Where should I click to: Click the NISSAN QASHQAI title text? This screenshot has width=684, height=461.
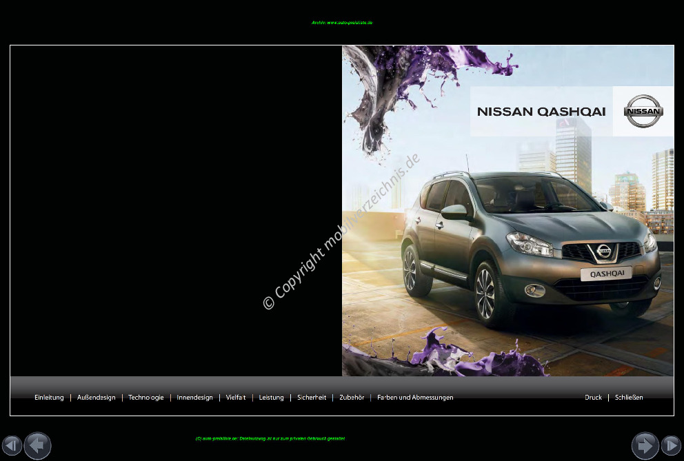pyautogui.click(x=541, y=112)
